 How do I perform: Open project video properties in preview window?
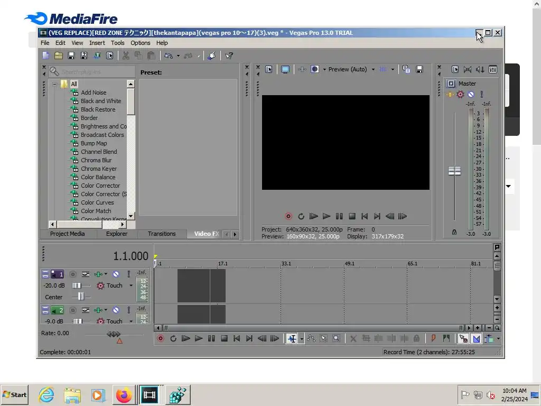[268, 69]
